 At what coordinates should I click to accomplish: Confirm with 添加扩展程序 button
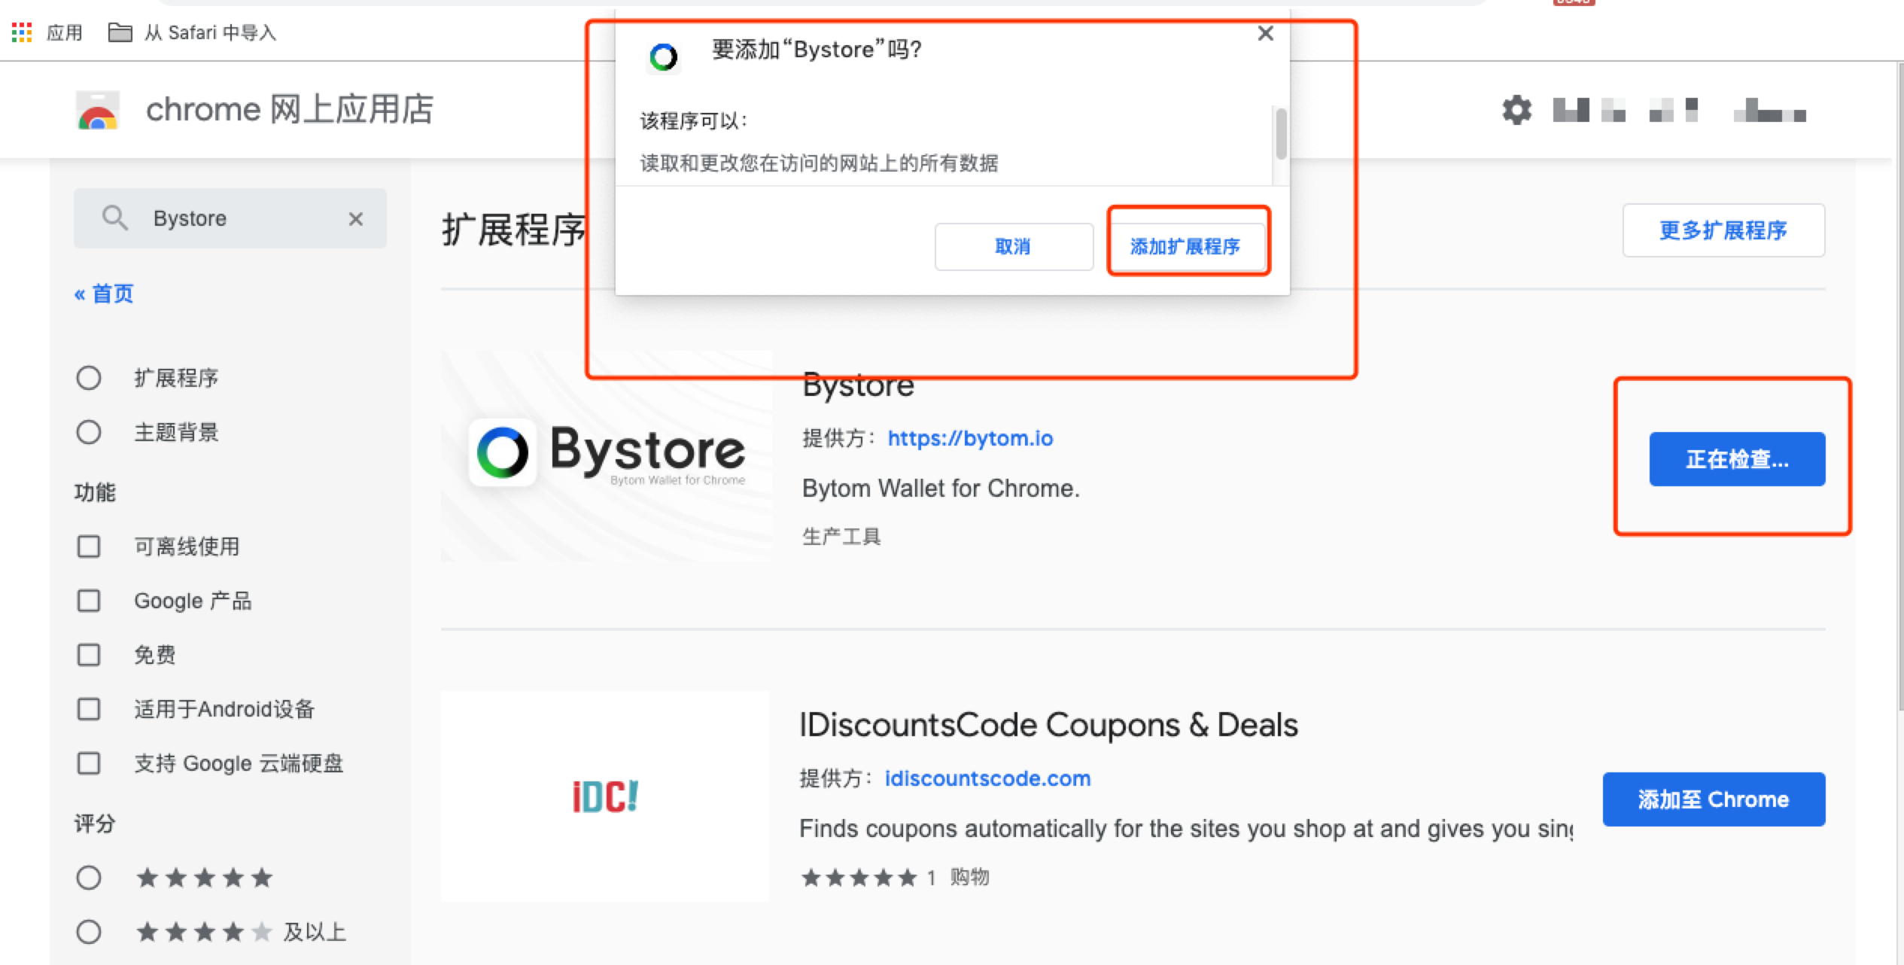click(x=1185, y=246)
